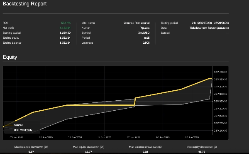The image size is (249, 154).
Task: Click the GBP 320.00 y-axis label
Action: coord(220,101)
